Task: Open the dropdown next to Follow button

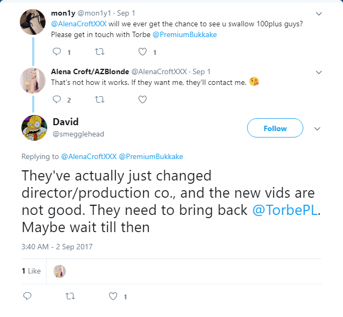Action: click(x=317, y=129)
